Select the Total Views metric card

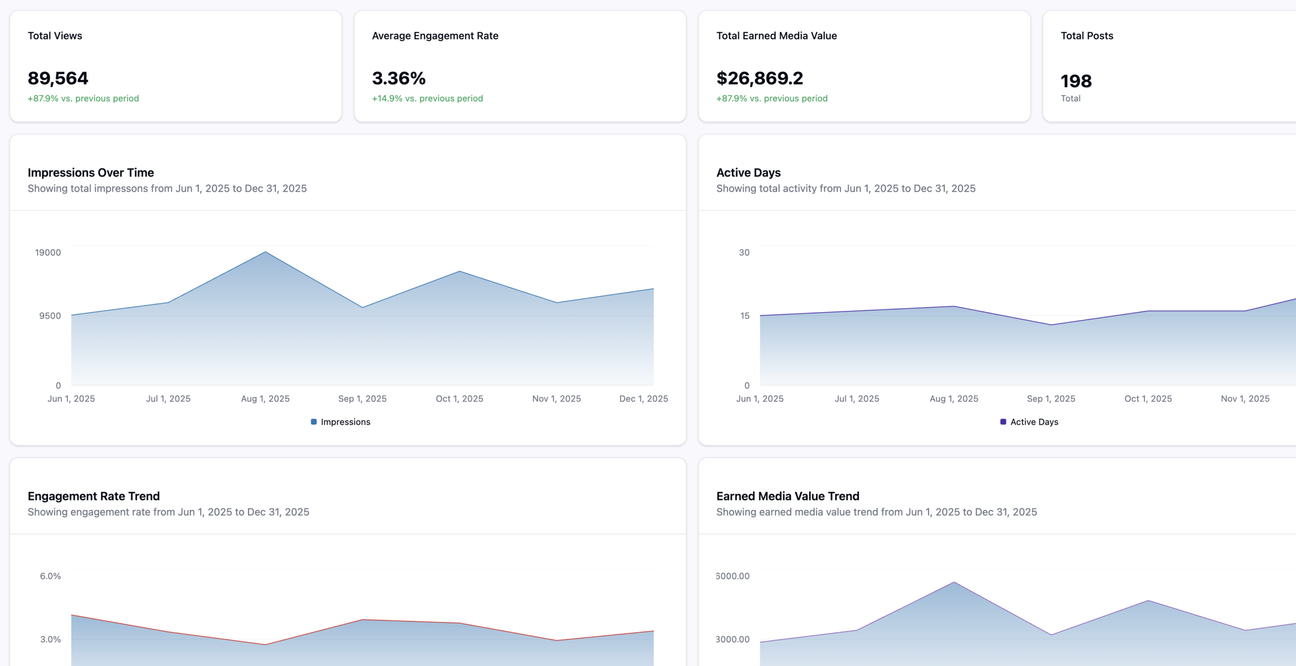click(x=176, y=65)
